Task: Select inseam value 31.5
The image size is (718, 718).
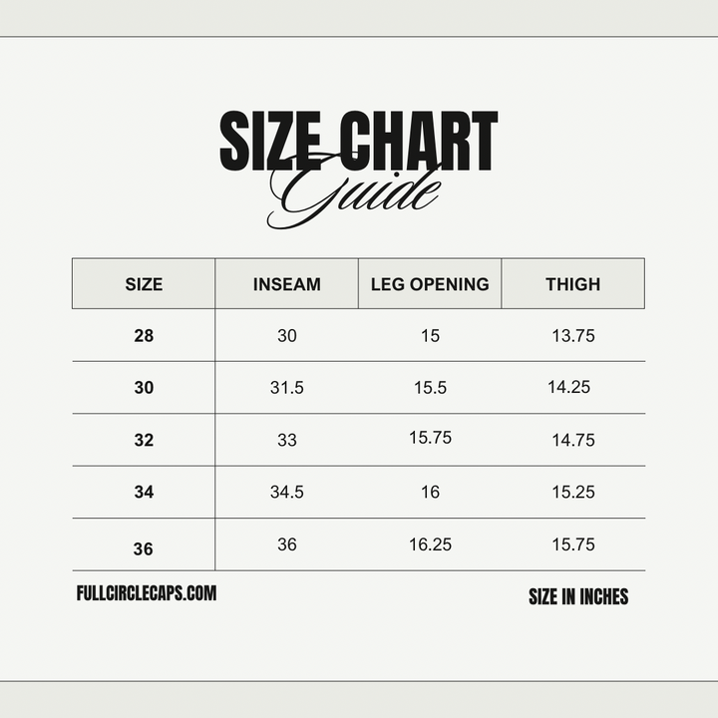Action: click(287, 388)
